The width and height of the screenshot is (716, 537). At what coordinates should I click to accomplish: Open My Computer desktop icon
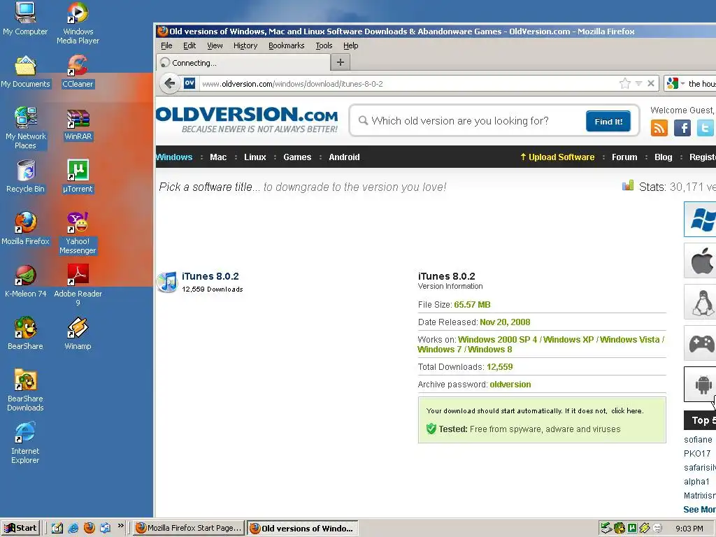coord(25,19)
